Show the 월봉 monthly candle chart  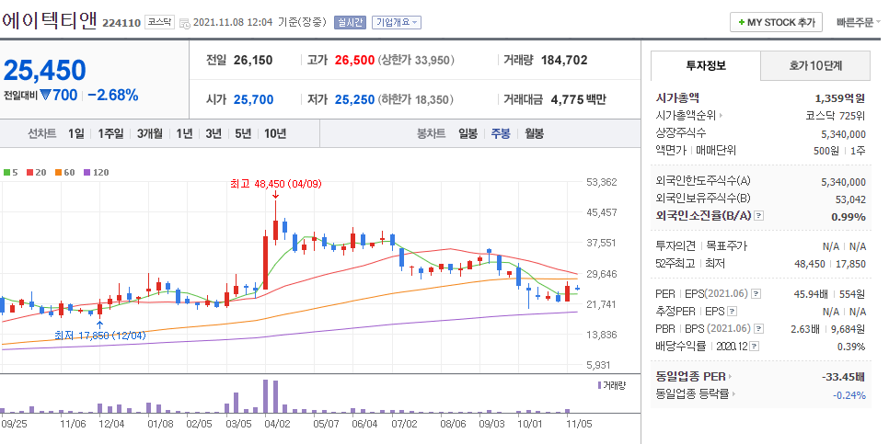point(534,133)
